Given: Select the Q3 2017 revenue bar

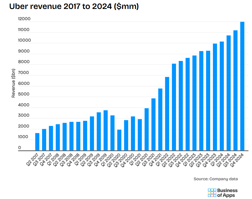Looking at the screenshot, I should [44, 140].
